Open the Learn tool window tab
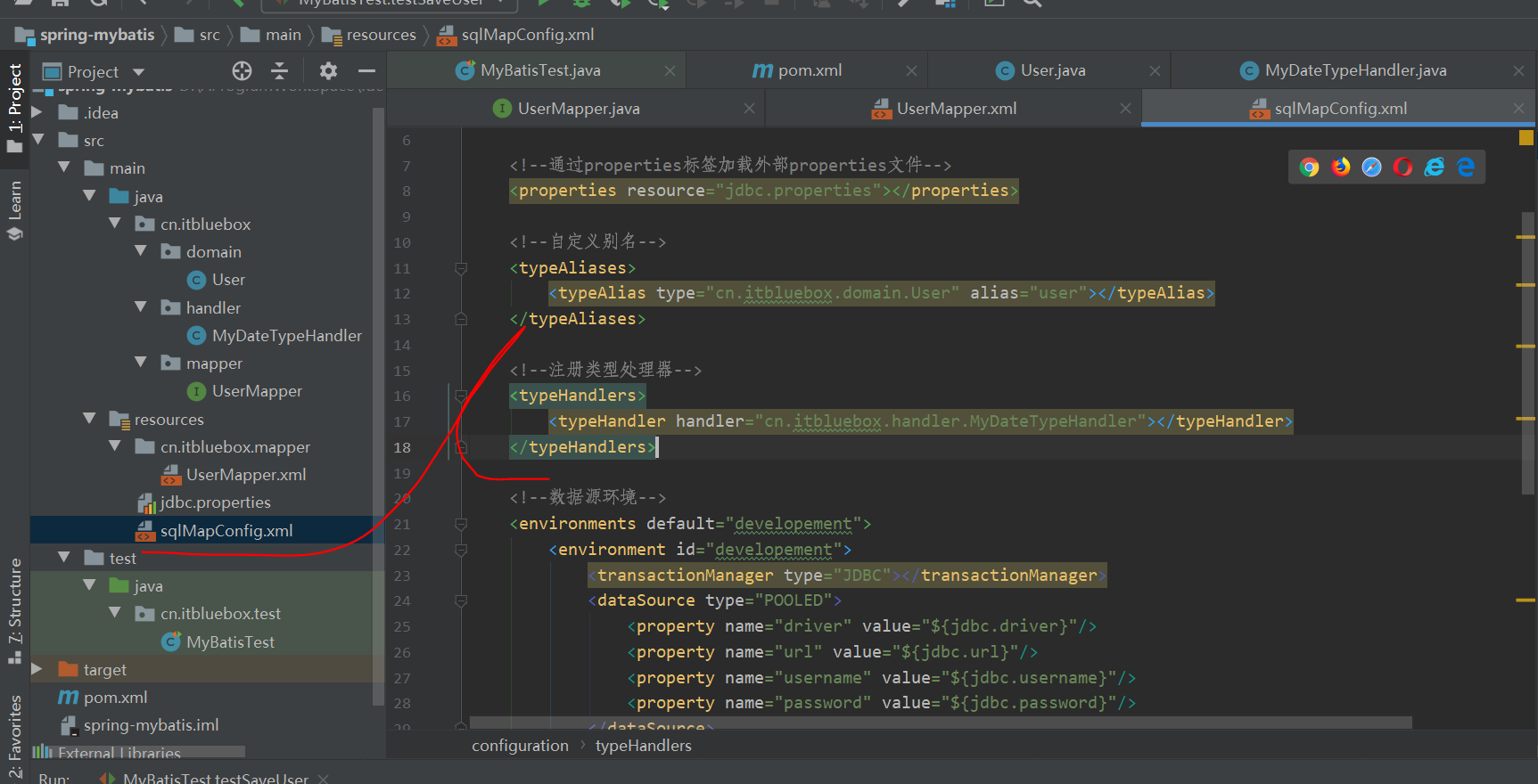This screenshot has width=1538, height=784. click(x=15, y=210)
